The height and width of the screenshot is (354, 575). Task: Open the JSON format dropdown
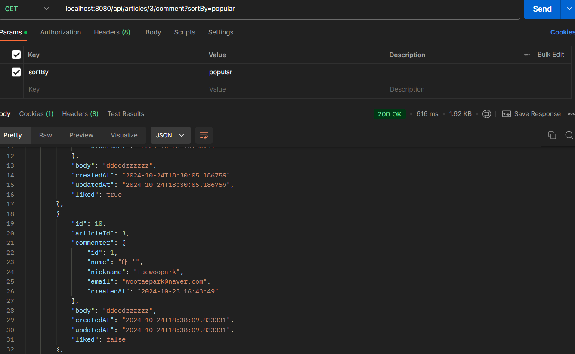(x=170, y=135)
